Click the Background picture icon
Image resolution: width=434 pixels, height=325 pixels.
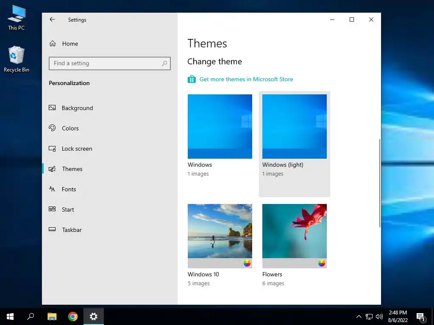[52, 108]
